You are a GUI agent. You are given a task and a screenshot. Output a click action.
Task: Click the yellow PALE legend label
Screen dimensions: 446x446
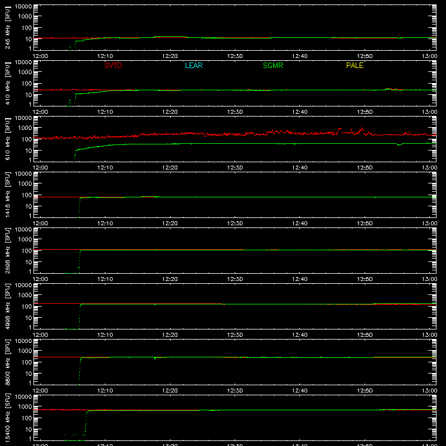[355, 65]
